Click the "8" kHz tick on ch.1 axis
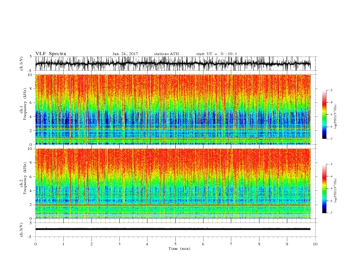This screenshot has height=274, width=355. (31, 89)
